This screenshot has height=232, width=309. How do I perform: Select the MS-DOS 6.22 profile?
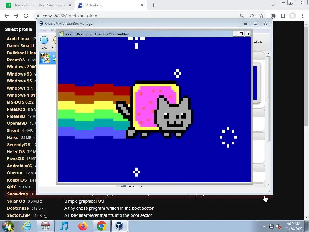[x=20, y=102]
